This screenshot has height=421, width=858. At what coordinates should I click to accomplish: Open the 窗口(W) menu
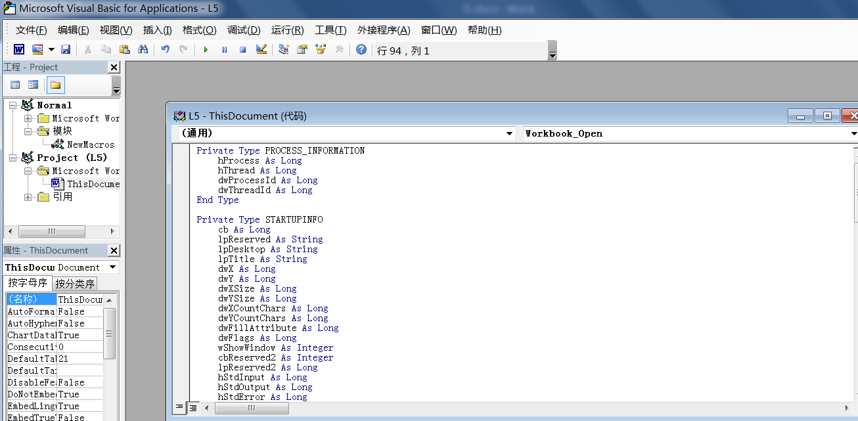click(x=439, y=30)
